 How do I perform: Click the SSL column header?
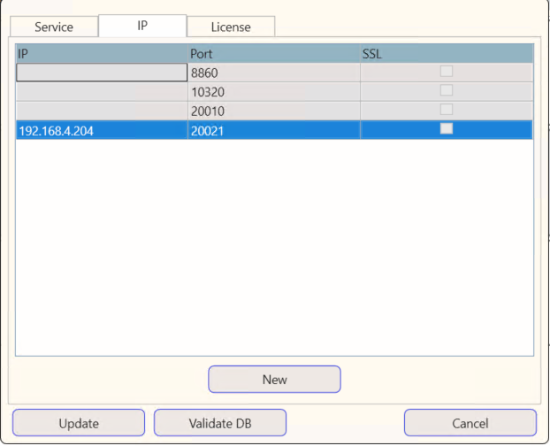(446, 54)
